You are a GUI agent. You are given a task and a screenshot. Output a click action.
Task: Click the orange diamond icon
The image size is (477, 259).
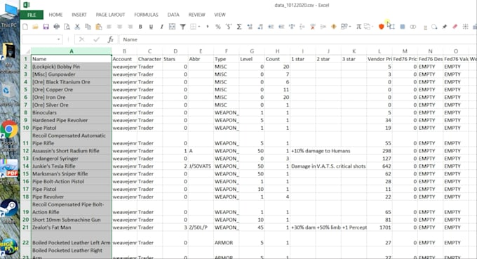click(x=334, y=27)
